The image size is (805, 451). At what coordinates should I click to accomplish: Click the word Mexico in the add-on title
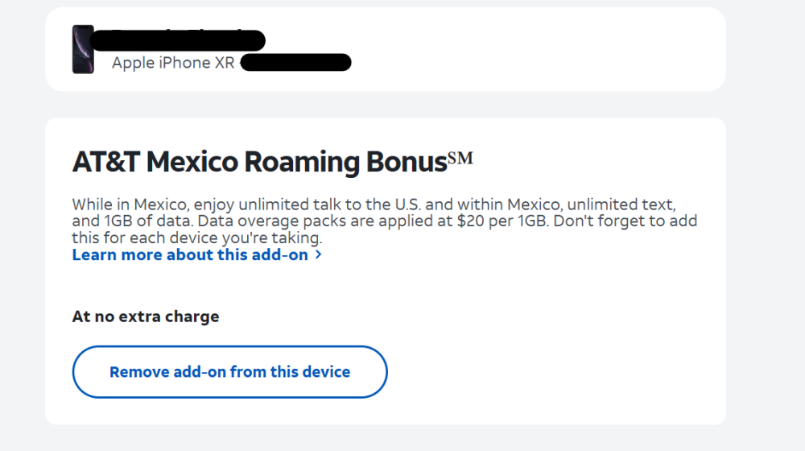click(x=192, y=163)
